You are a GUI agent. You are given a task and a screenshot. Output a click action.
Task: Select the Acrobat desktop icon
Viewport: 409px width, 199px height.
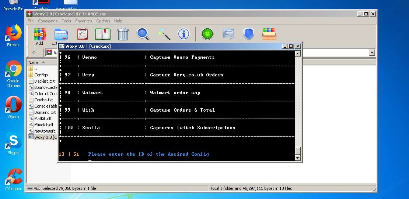(41, 5)
